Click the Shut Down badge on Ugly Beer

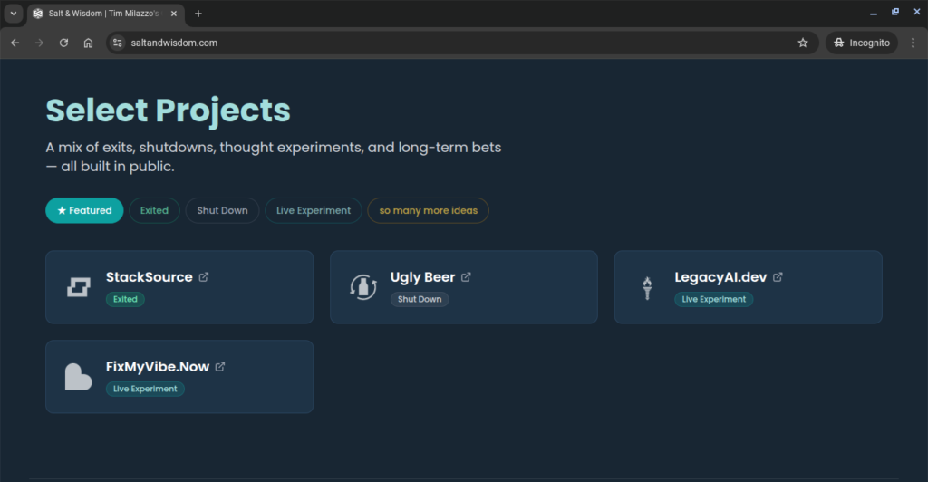(420, 299)
